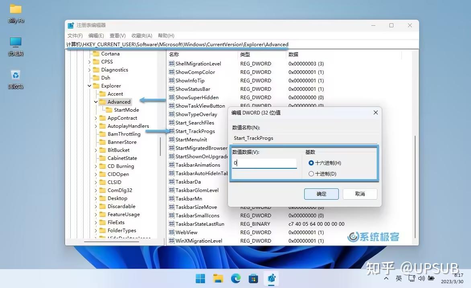Click the WinXMigrationLevel value icon
Image resolution: width=471 pixels, height=288 pixels.
172,241
